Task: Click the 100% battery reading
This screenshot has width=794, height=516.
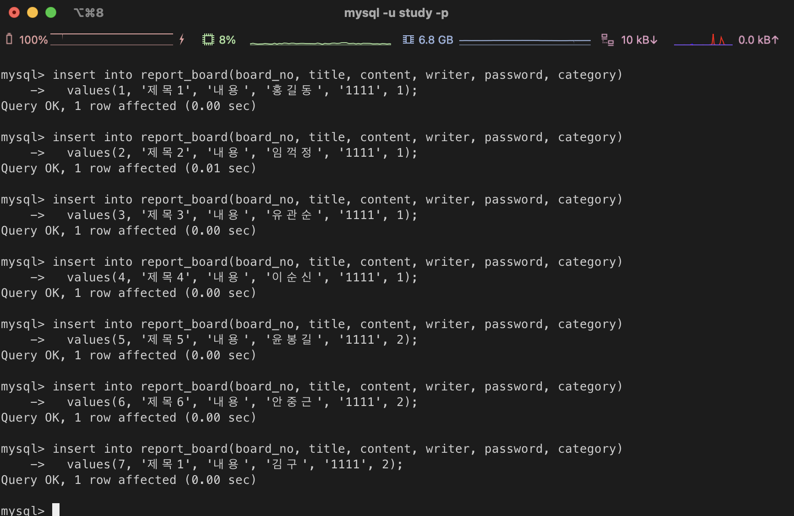Action: click(33, 40)
